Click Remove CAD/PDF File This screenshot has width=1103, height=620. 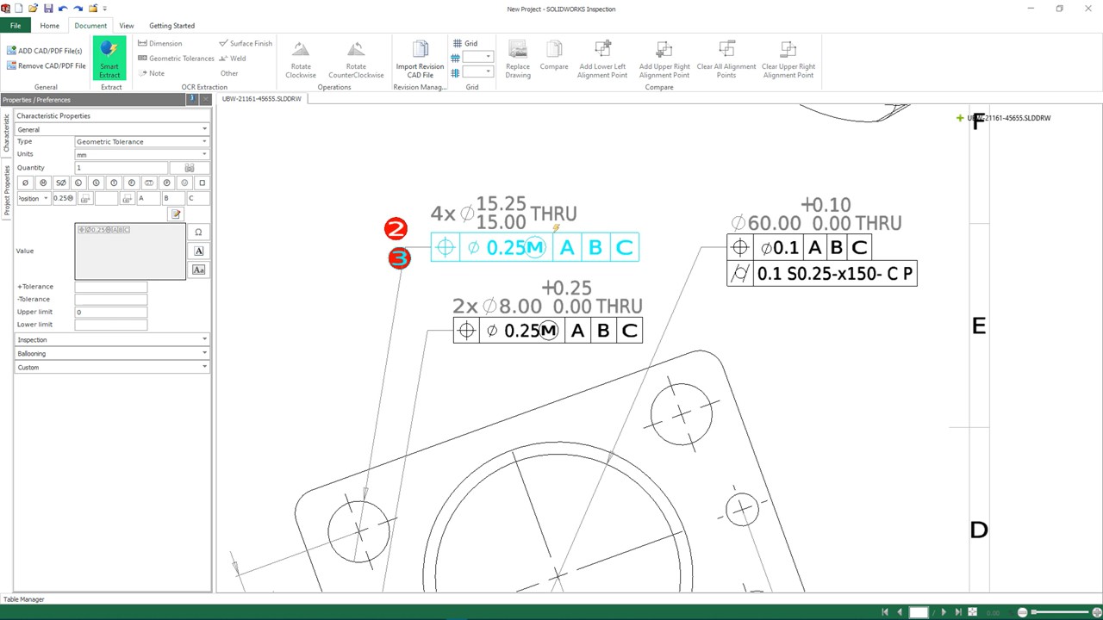coord(46,65)
